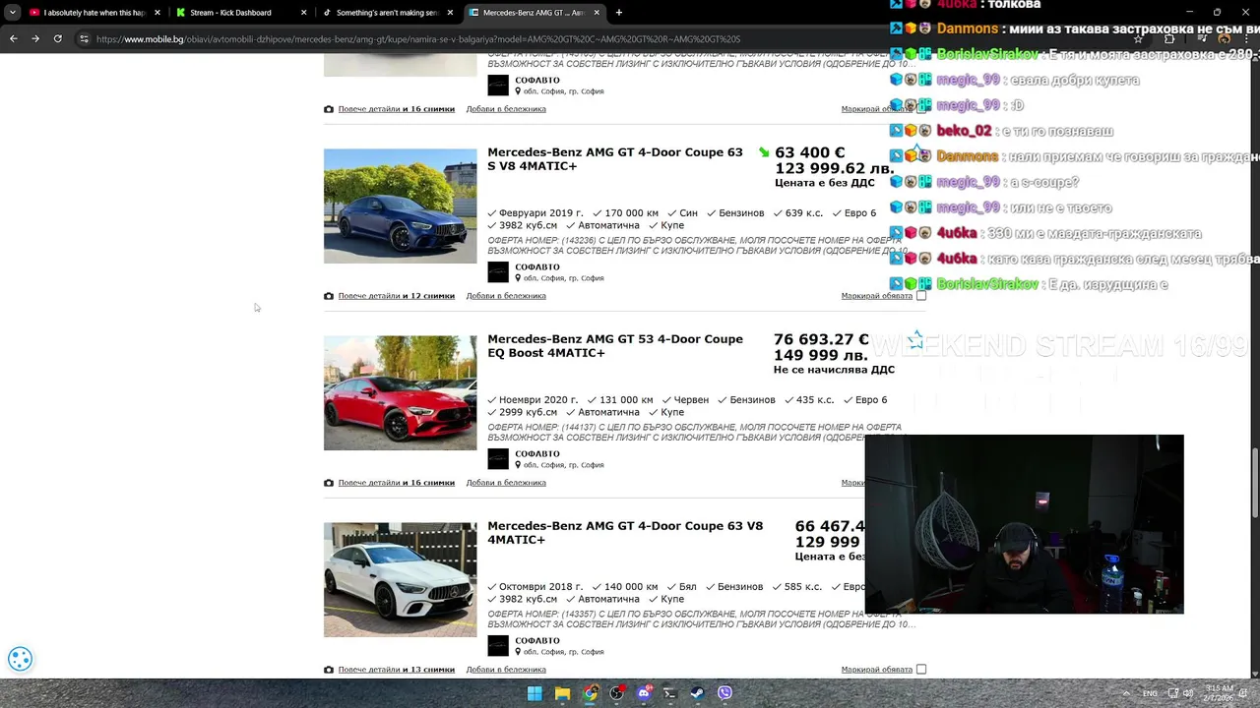
Task: Open red AMG GT 53 'Повече детайли и 16 снимки'
Action: [x=397, y=483]
